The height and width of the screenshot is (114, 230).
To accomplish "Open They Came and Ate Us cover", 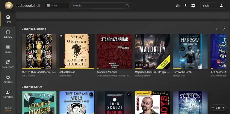I will [x=77, y=103].
